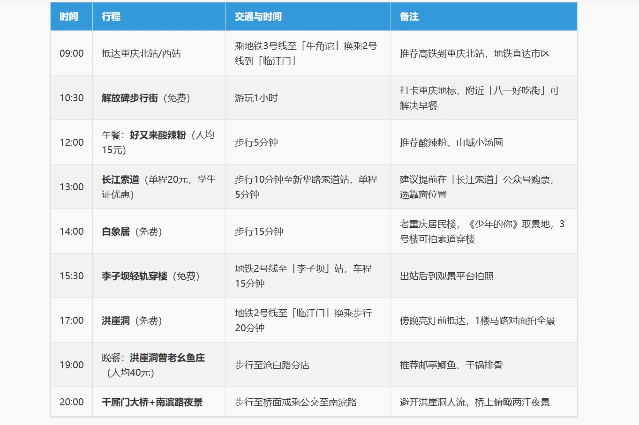Select the 千厮门大桥+南滨路夜景 entry

pyautogui.click(x=152, y=402)
